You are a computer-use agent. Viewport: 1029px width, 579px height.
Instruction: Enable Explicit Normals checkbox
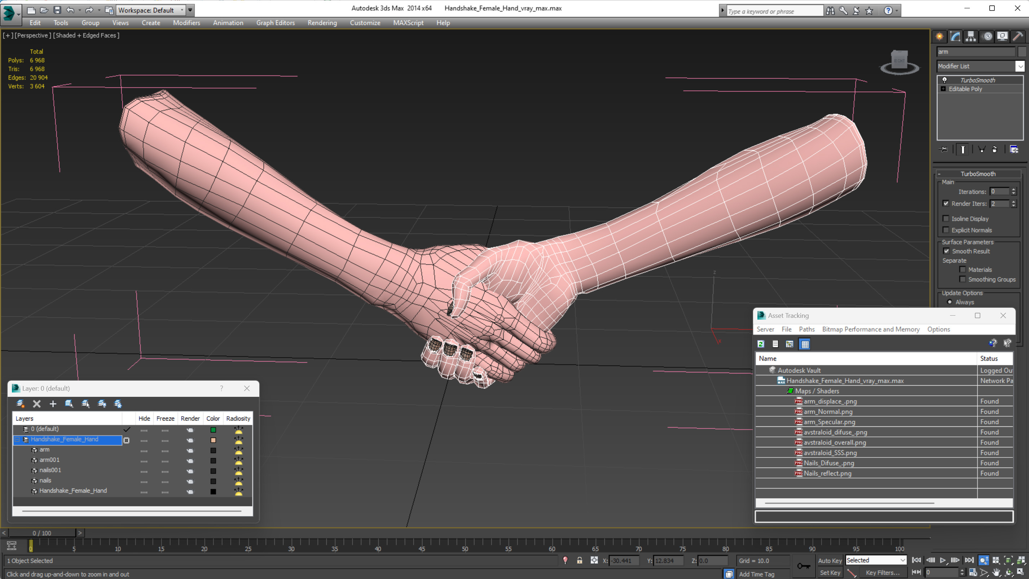(946, 230)
